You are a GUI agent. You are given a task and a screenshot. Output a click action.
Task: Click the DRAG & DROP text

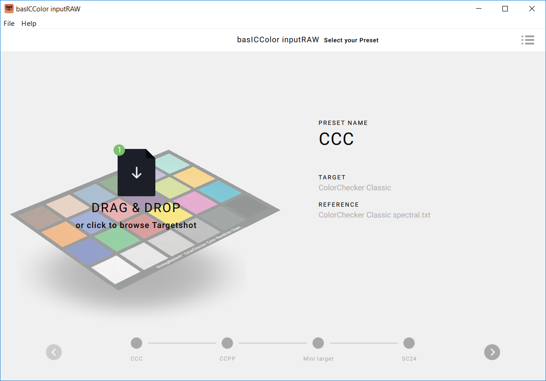(136, 208)
